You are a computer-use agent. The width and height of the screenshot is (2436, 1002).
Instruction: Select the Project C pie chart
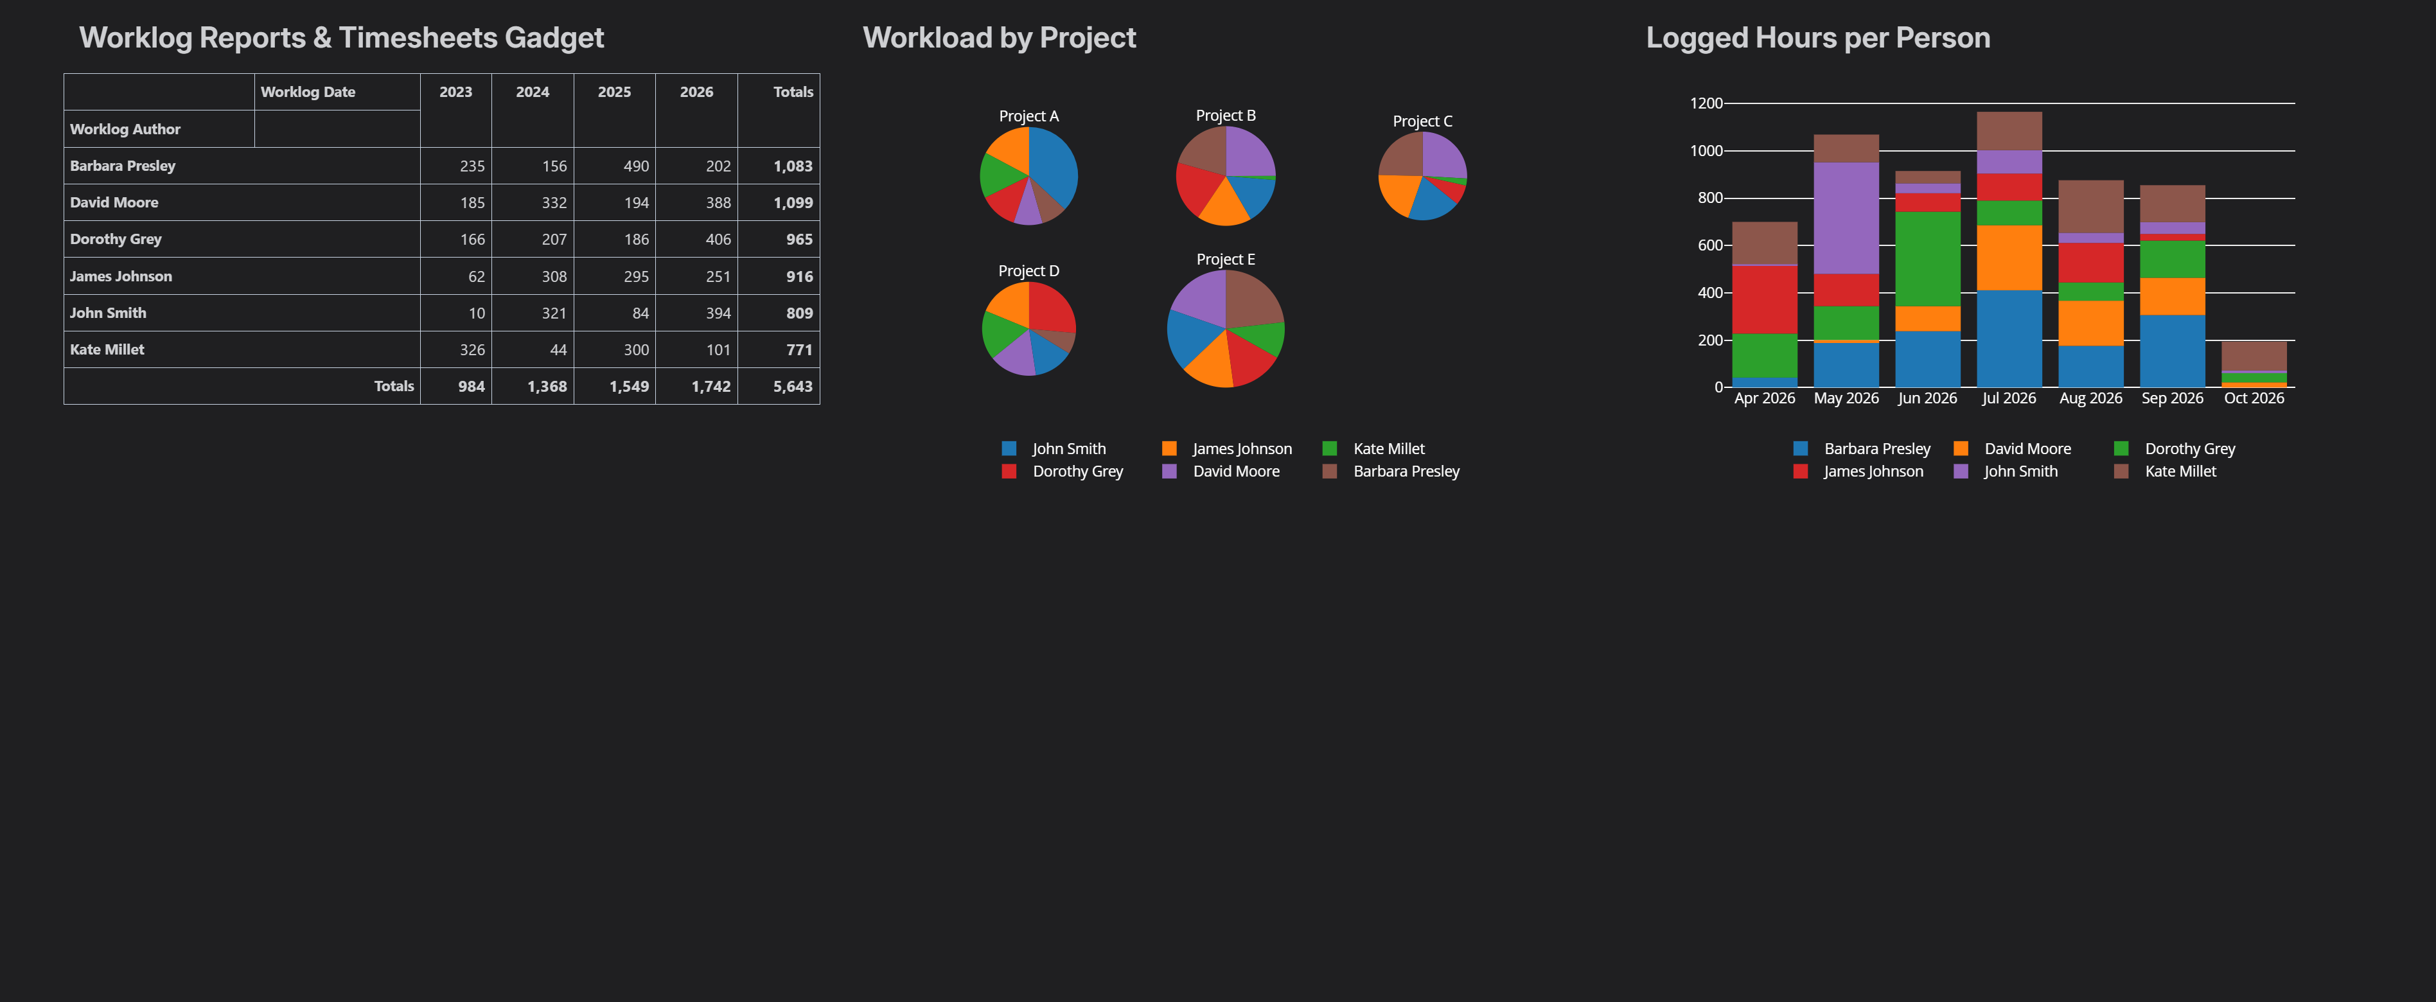(x=1422, y=176)
